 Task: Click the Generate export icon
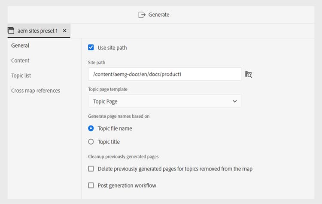[x=142, y=15]
